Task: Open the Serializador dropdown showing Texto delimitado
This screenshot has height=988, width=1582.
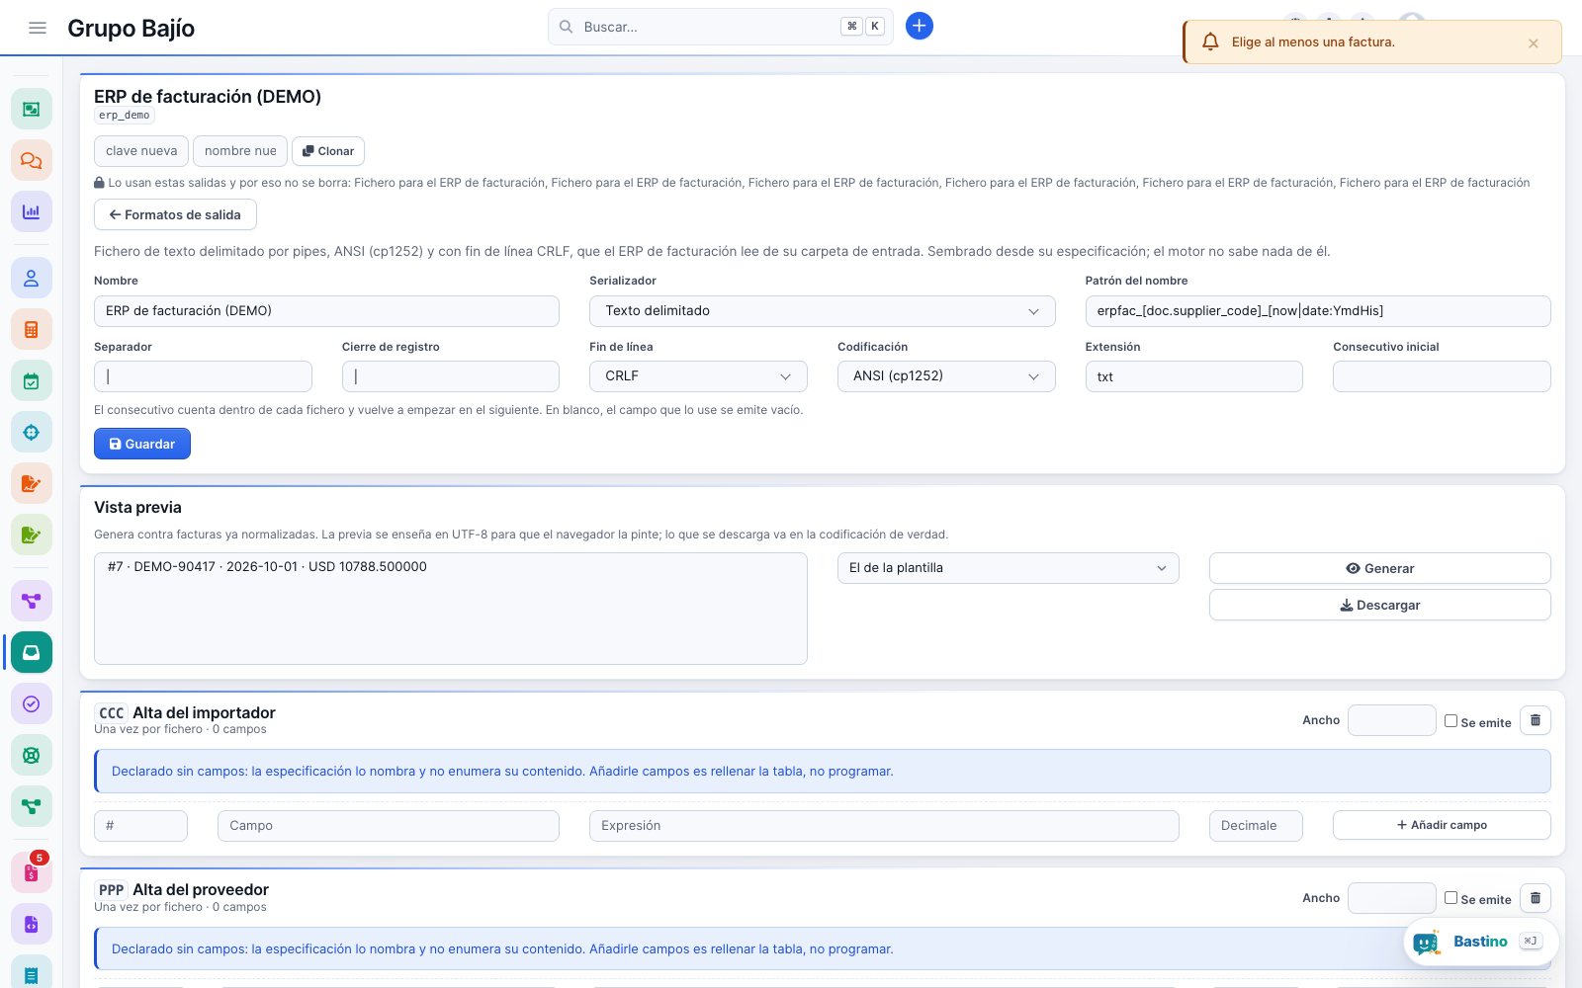Action: [823, 311]
